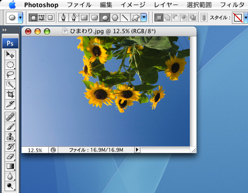Select Exclude Overlapping Shape Areas option
This screenshot has width=248, height=193.
[x=192, y=17]
